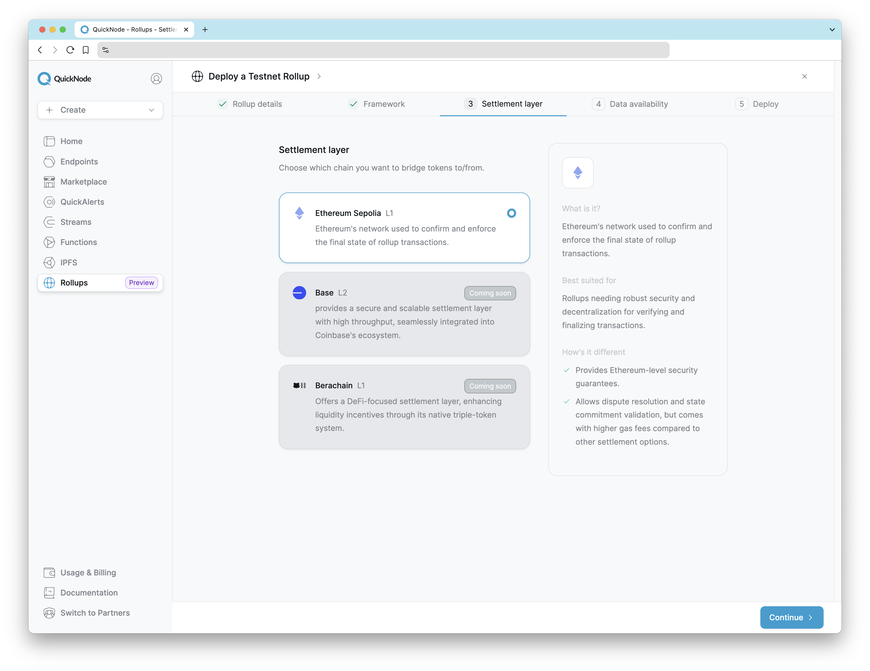
Task: Click the globe icon beside Deploy a Testnet Rollup
Action: tap(197, 76)
